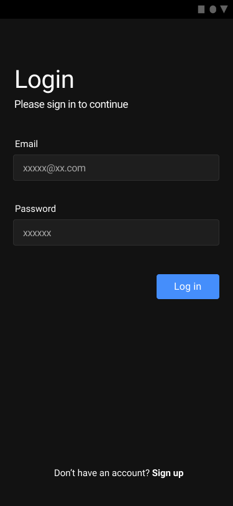
Task: Click the xxxxx@xx.com placeholder text
Action: (x=54, y=168)
